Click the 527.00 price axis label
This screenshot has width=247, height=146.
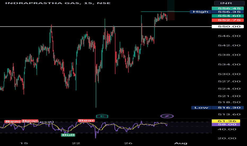point(229,81)
